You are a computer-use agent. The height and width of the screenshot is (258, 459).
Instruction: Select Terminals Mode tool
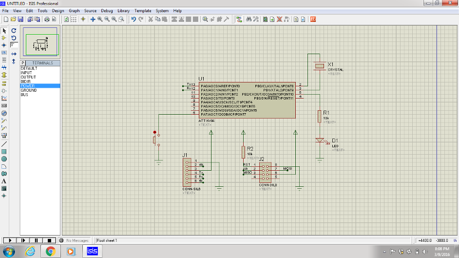(4, 84)
